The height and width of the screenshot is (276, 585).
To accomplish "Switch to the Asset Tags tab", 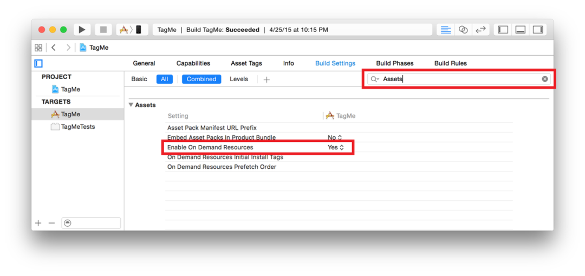I will point(246,63).
